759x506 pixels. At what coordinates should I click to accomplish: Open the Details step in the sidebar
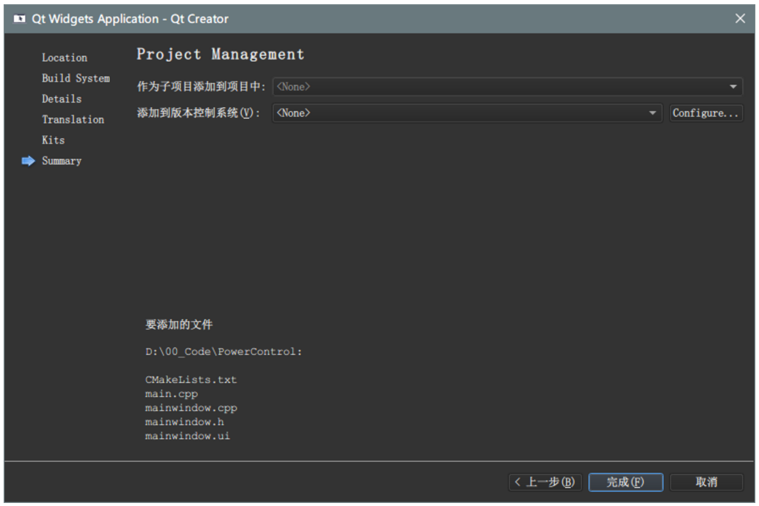pos(61,99)
